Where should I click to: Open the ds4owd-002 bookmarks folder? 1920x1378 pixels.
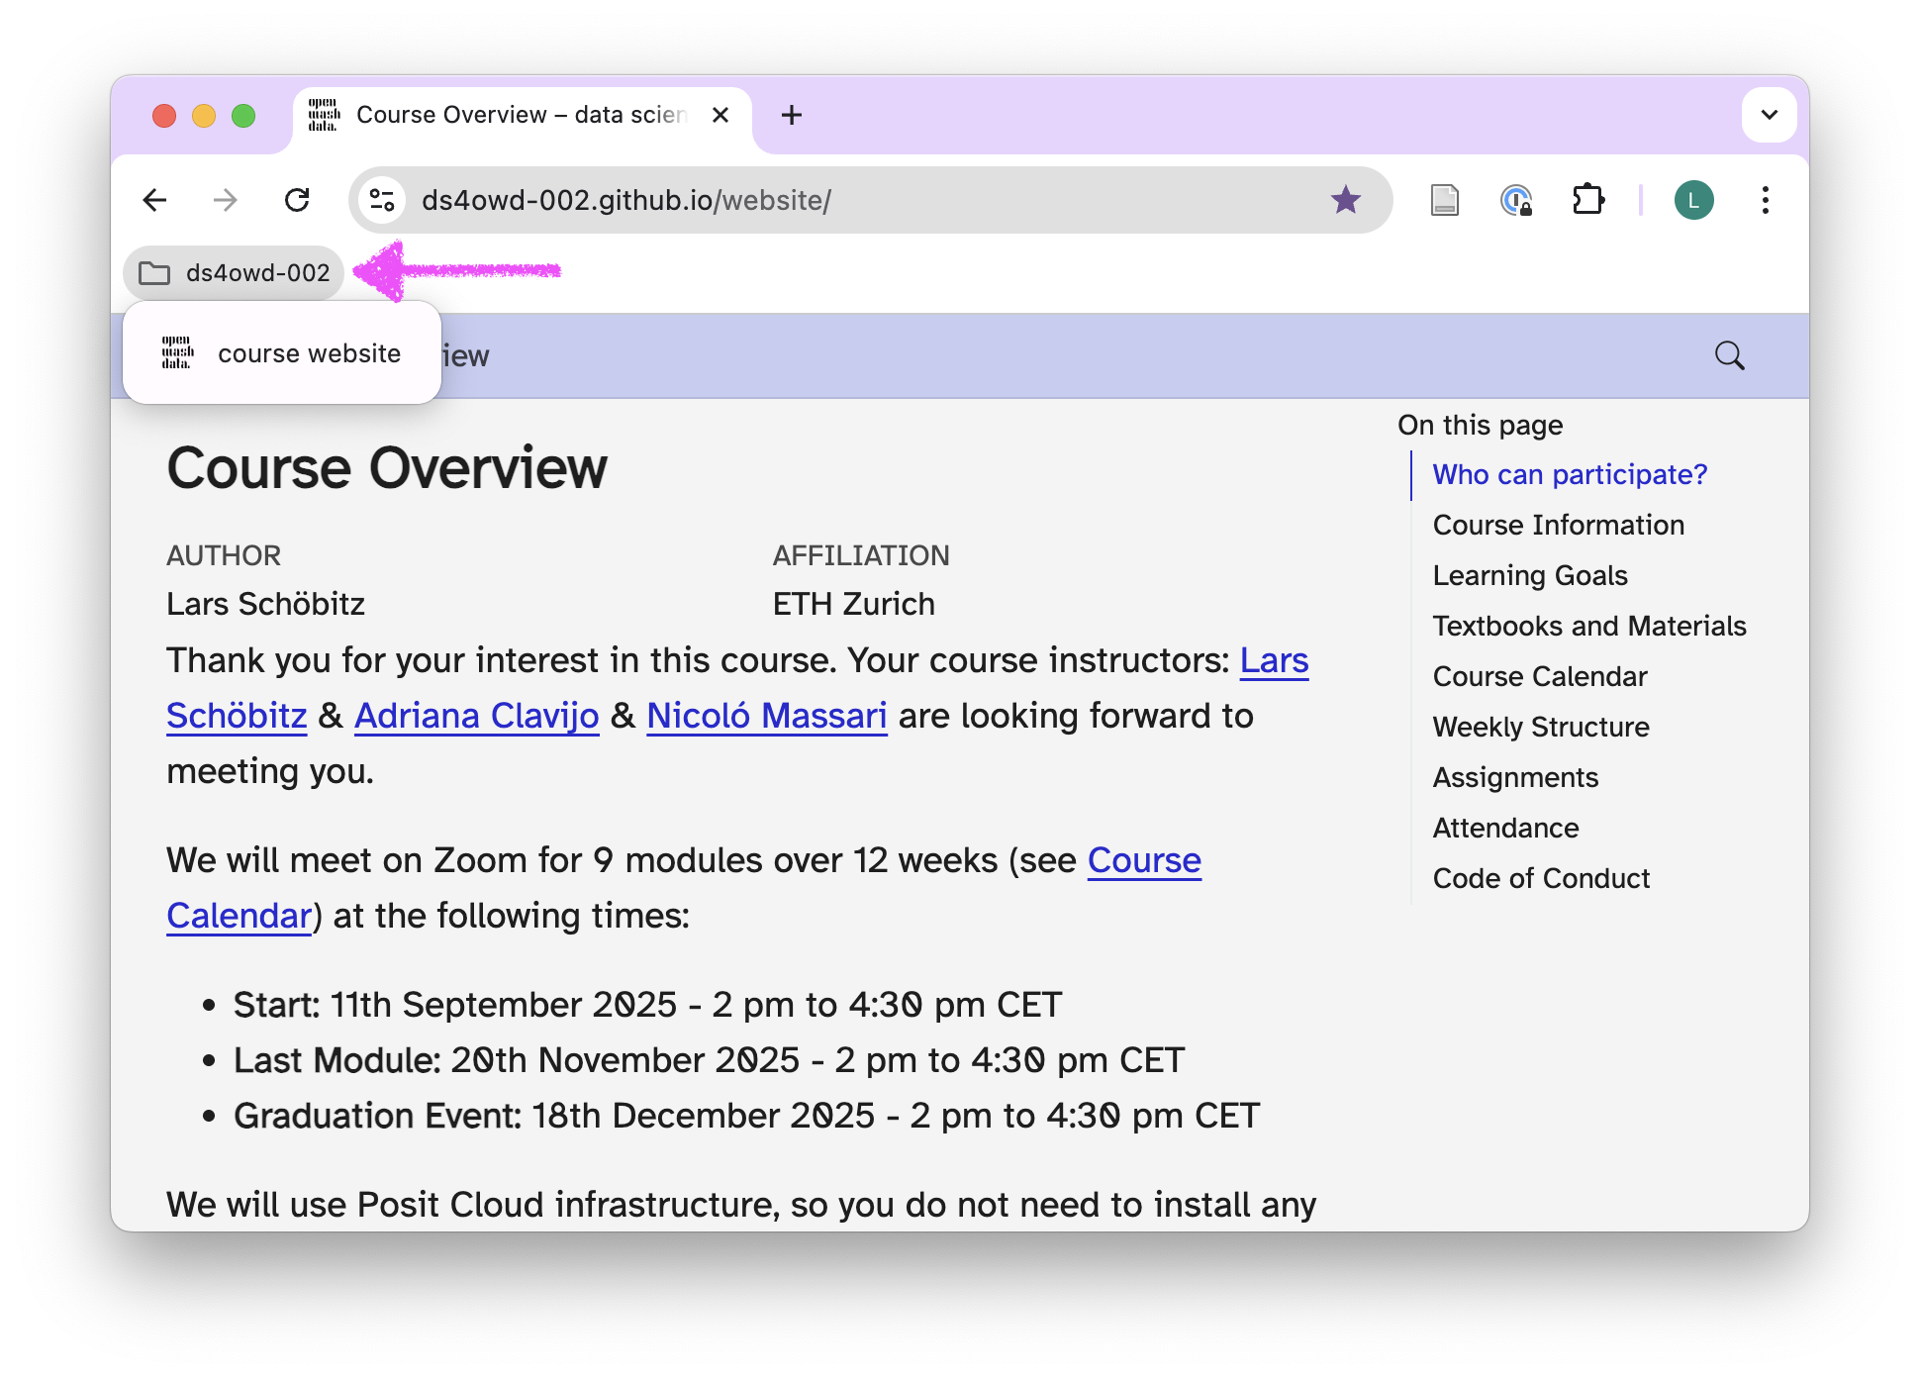click(x=235, y=273)
